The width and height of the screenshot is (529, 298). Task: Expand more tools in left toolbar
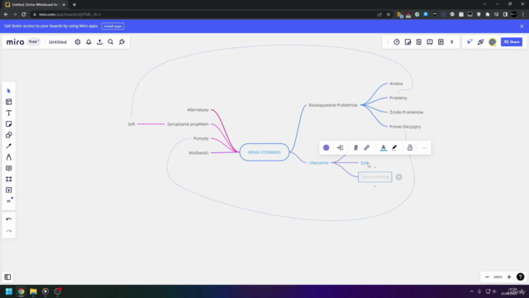pos(9,201)
